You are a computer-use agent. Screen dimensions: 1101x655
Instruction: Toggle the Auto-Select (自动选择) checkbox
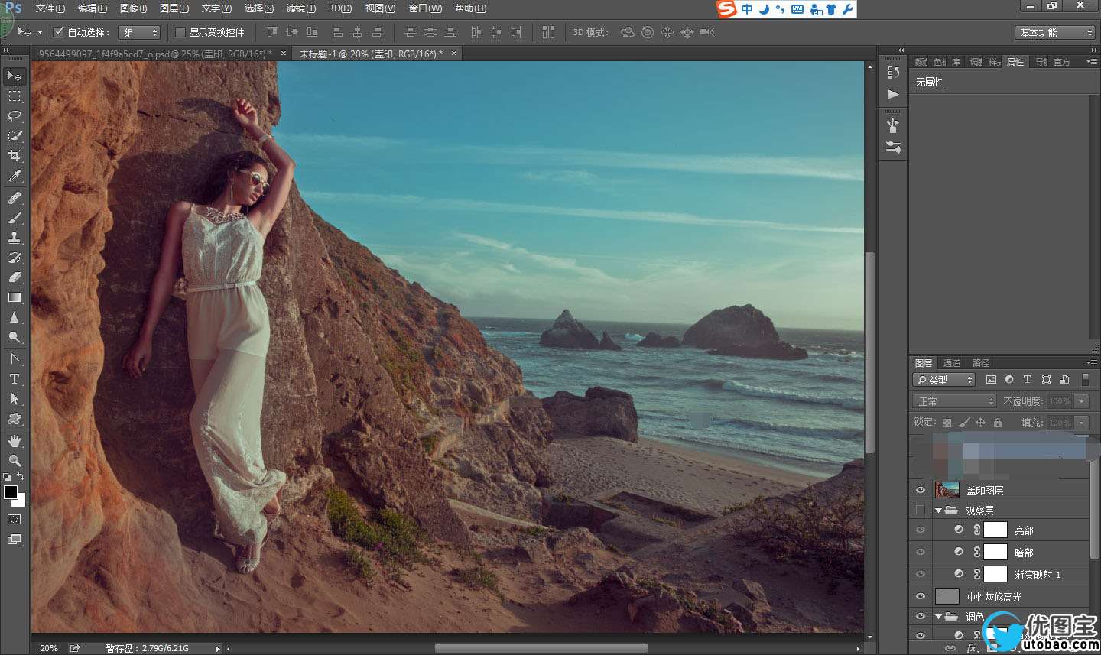(x=58, y=32)
